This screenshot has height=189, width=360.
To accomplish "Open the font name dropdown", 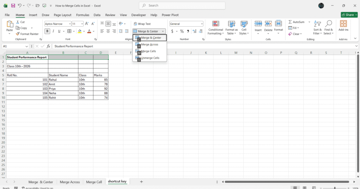I will click(x=70, y=24).
